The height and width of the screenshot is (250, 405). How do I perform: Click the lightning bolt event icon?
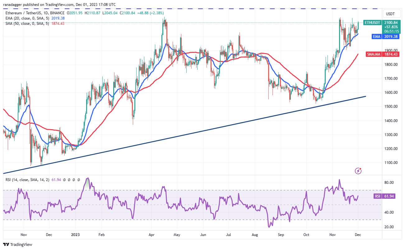click(358, 170)
